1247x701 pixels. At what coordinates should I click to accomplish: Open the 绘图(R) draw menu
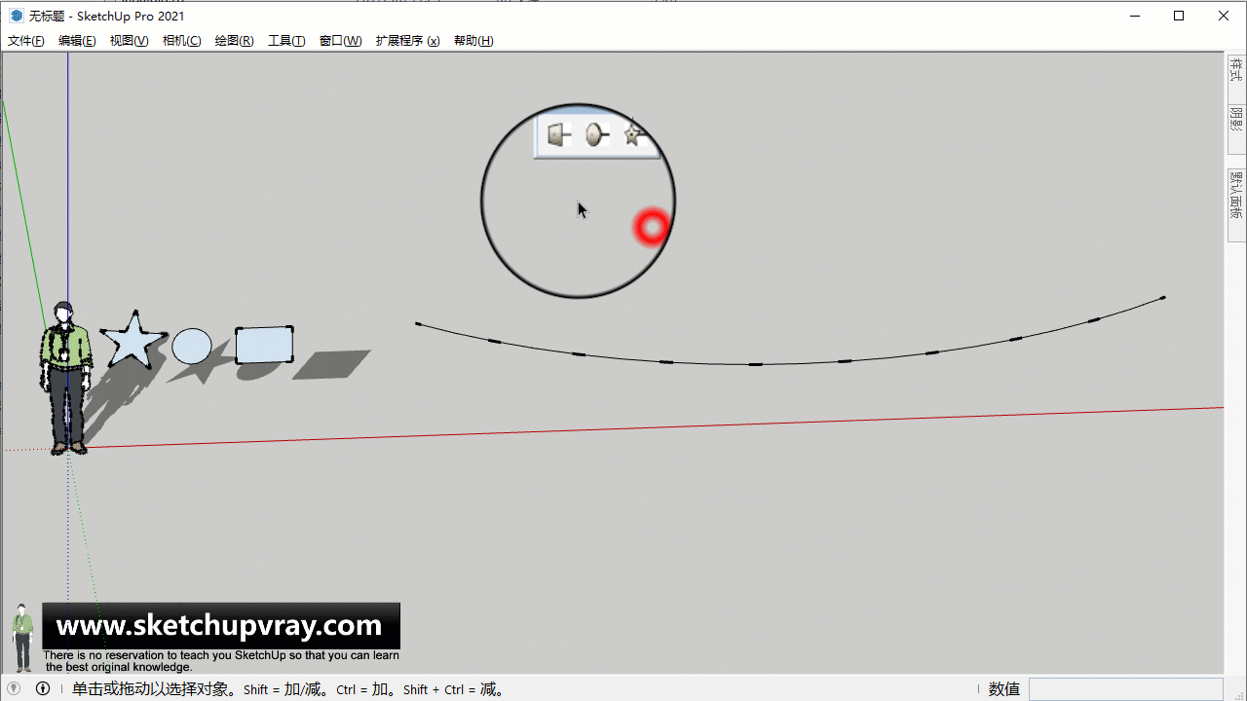coord(234,41)
